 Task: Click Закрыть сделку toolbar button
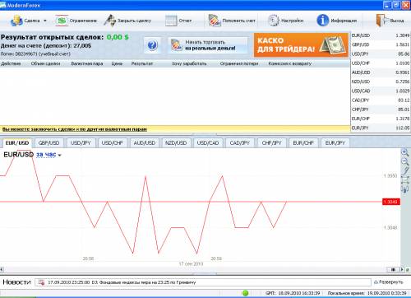pyautogui.click(x=127, y=21)
